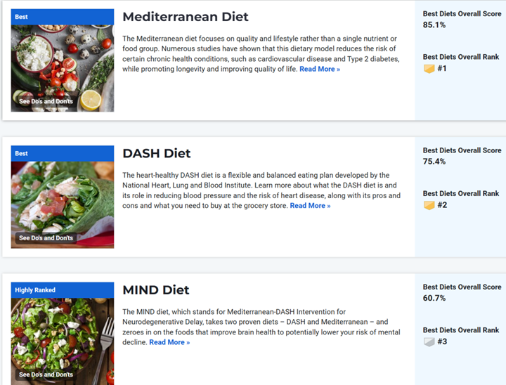
Task: Click See Do's and Don'ts on Mediterranean image
Action: tap(46, 101)
